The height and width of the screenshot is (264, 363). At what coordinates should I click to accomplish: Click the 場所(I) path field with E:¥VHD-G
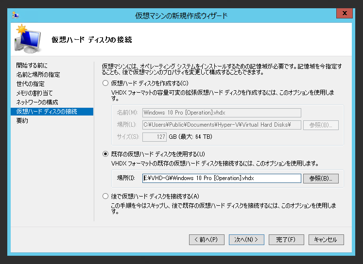[x=222, y=178]
